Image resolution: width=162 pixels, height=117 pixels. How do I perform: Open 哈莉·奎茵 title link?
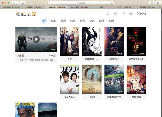pos(136,97)
